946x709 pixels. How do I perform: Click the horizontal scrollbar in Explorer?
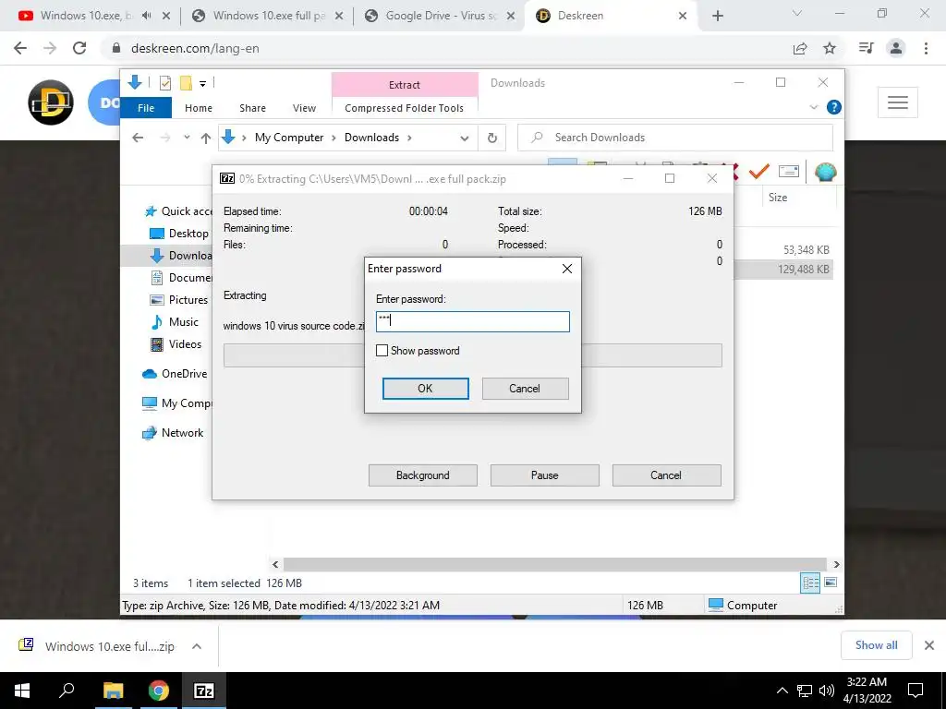click(x=553, y=564)
